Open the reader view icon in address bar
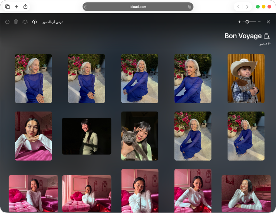Image resolution: width=276 pixels, height=213 pixels. 190,7
